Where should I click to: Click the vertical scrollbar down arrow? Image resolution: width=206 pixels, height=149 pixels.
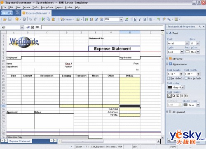[x=162, y=137]
